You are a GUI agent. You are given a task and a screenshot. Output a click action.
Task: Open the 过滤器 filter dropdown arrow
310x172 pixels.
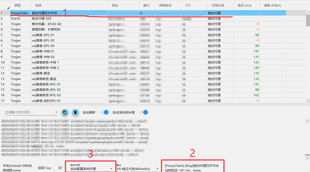[56, 112]
